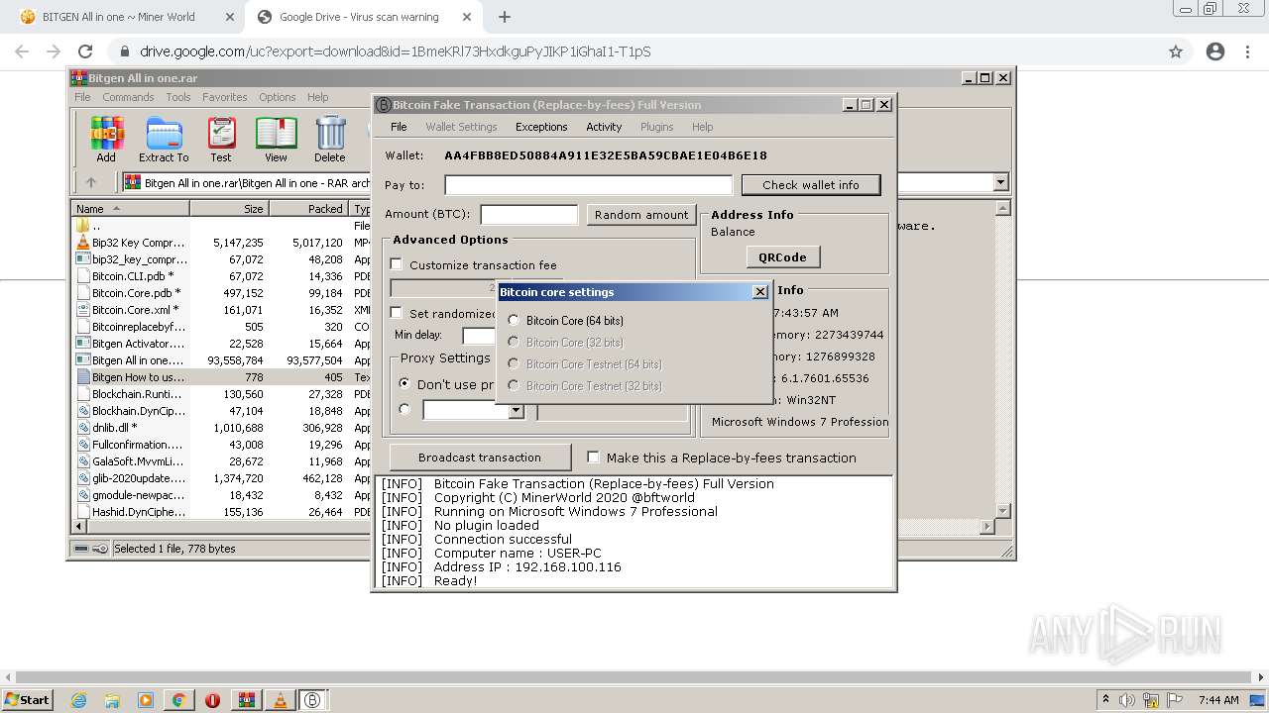This screenshot has width=1269, height=713.
Task: Reload the Chrome page
Action: (85, 51)
